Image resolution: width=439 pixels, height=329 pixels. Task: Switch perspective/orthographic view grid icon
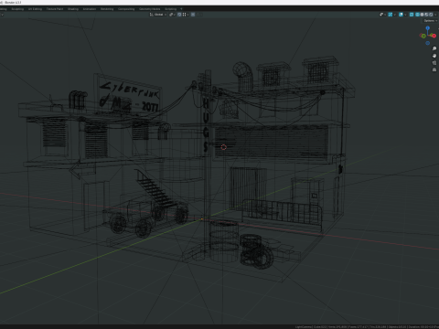pos(434,69)
